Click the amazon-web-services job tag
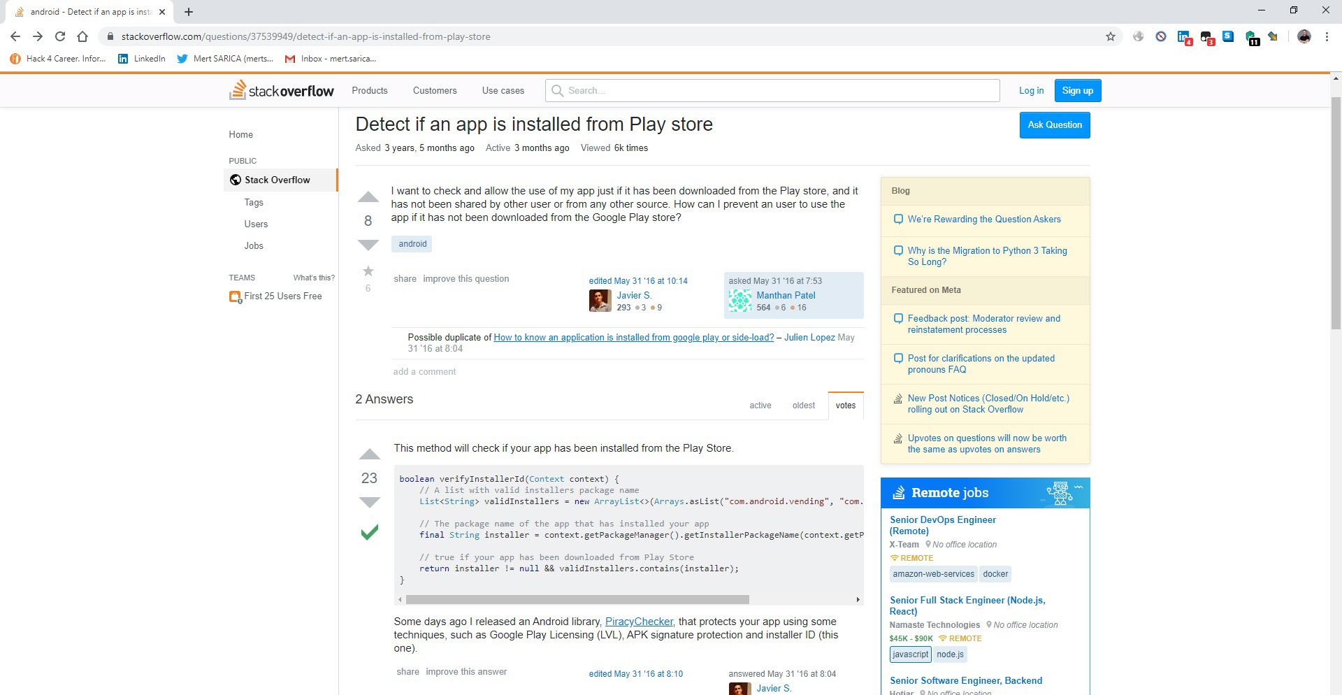This screenshot has width=1342, height=695. [x=933, y=574]
